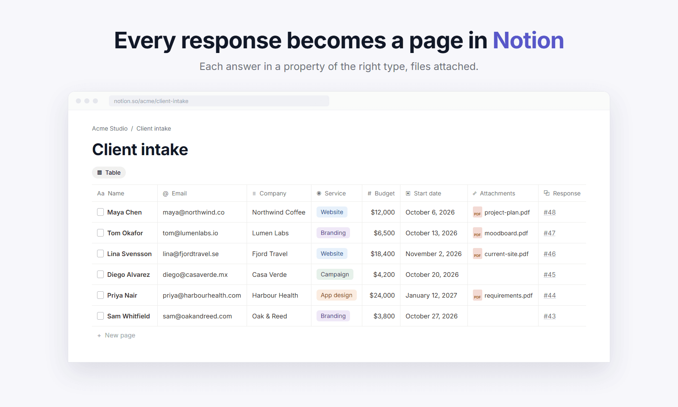Click the Attachments column link icon
The image size is (678, 407).
[x=475, y=193]
